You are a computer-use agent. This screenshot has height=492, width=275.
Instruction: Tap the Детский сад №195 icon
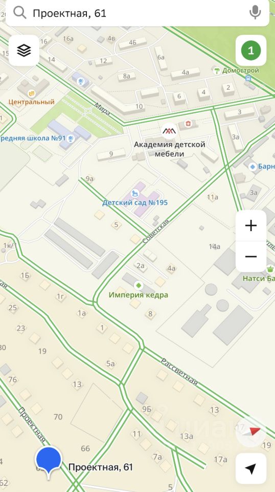point(135,193)
